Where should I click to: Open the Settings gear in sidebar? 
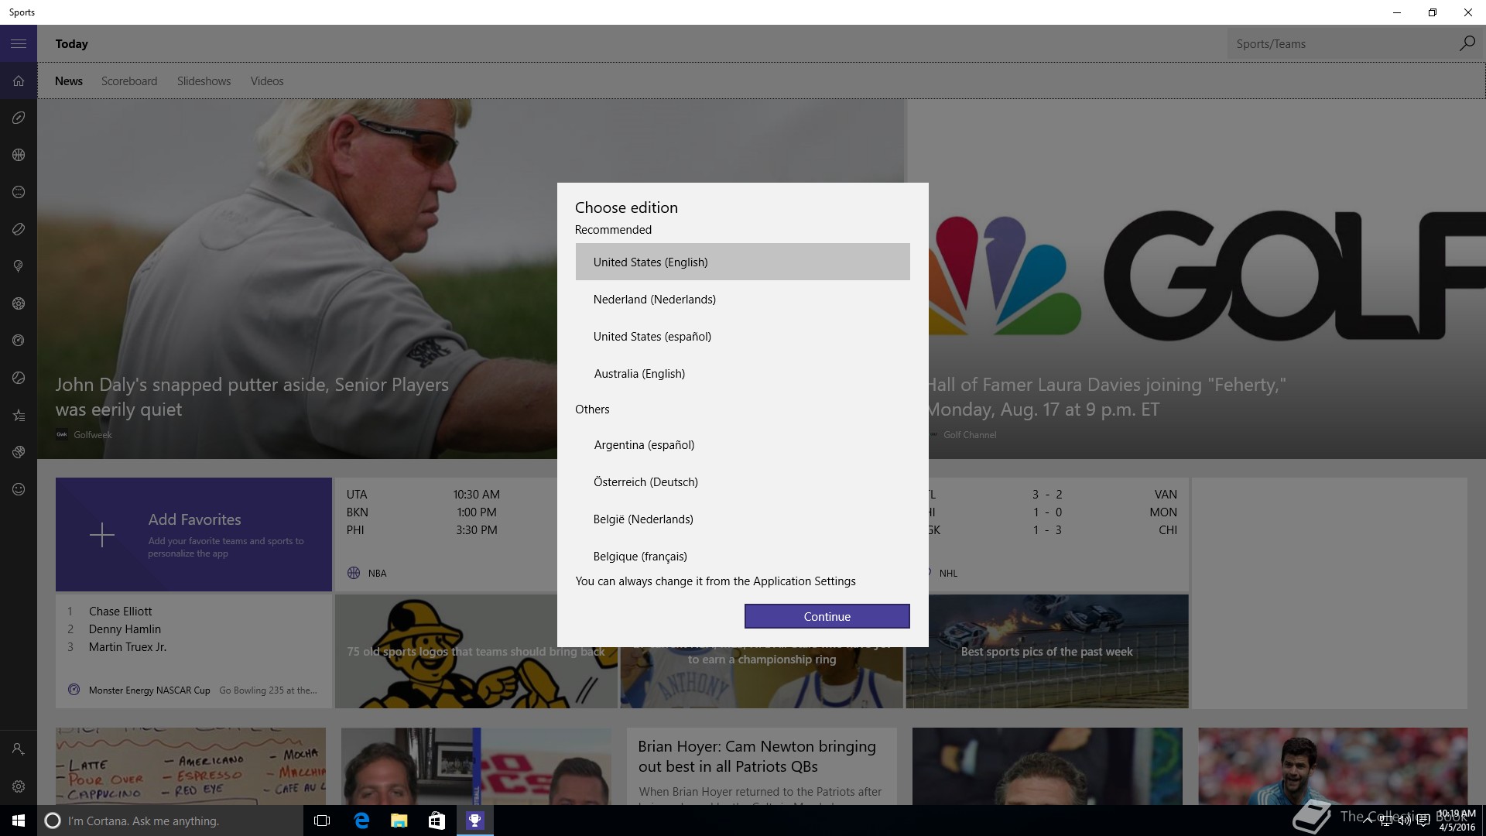(19, 786)
